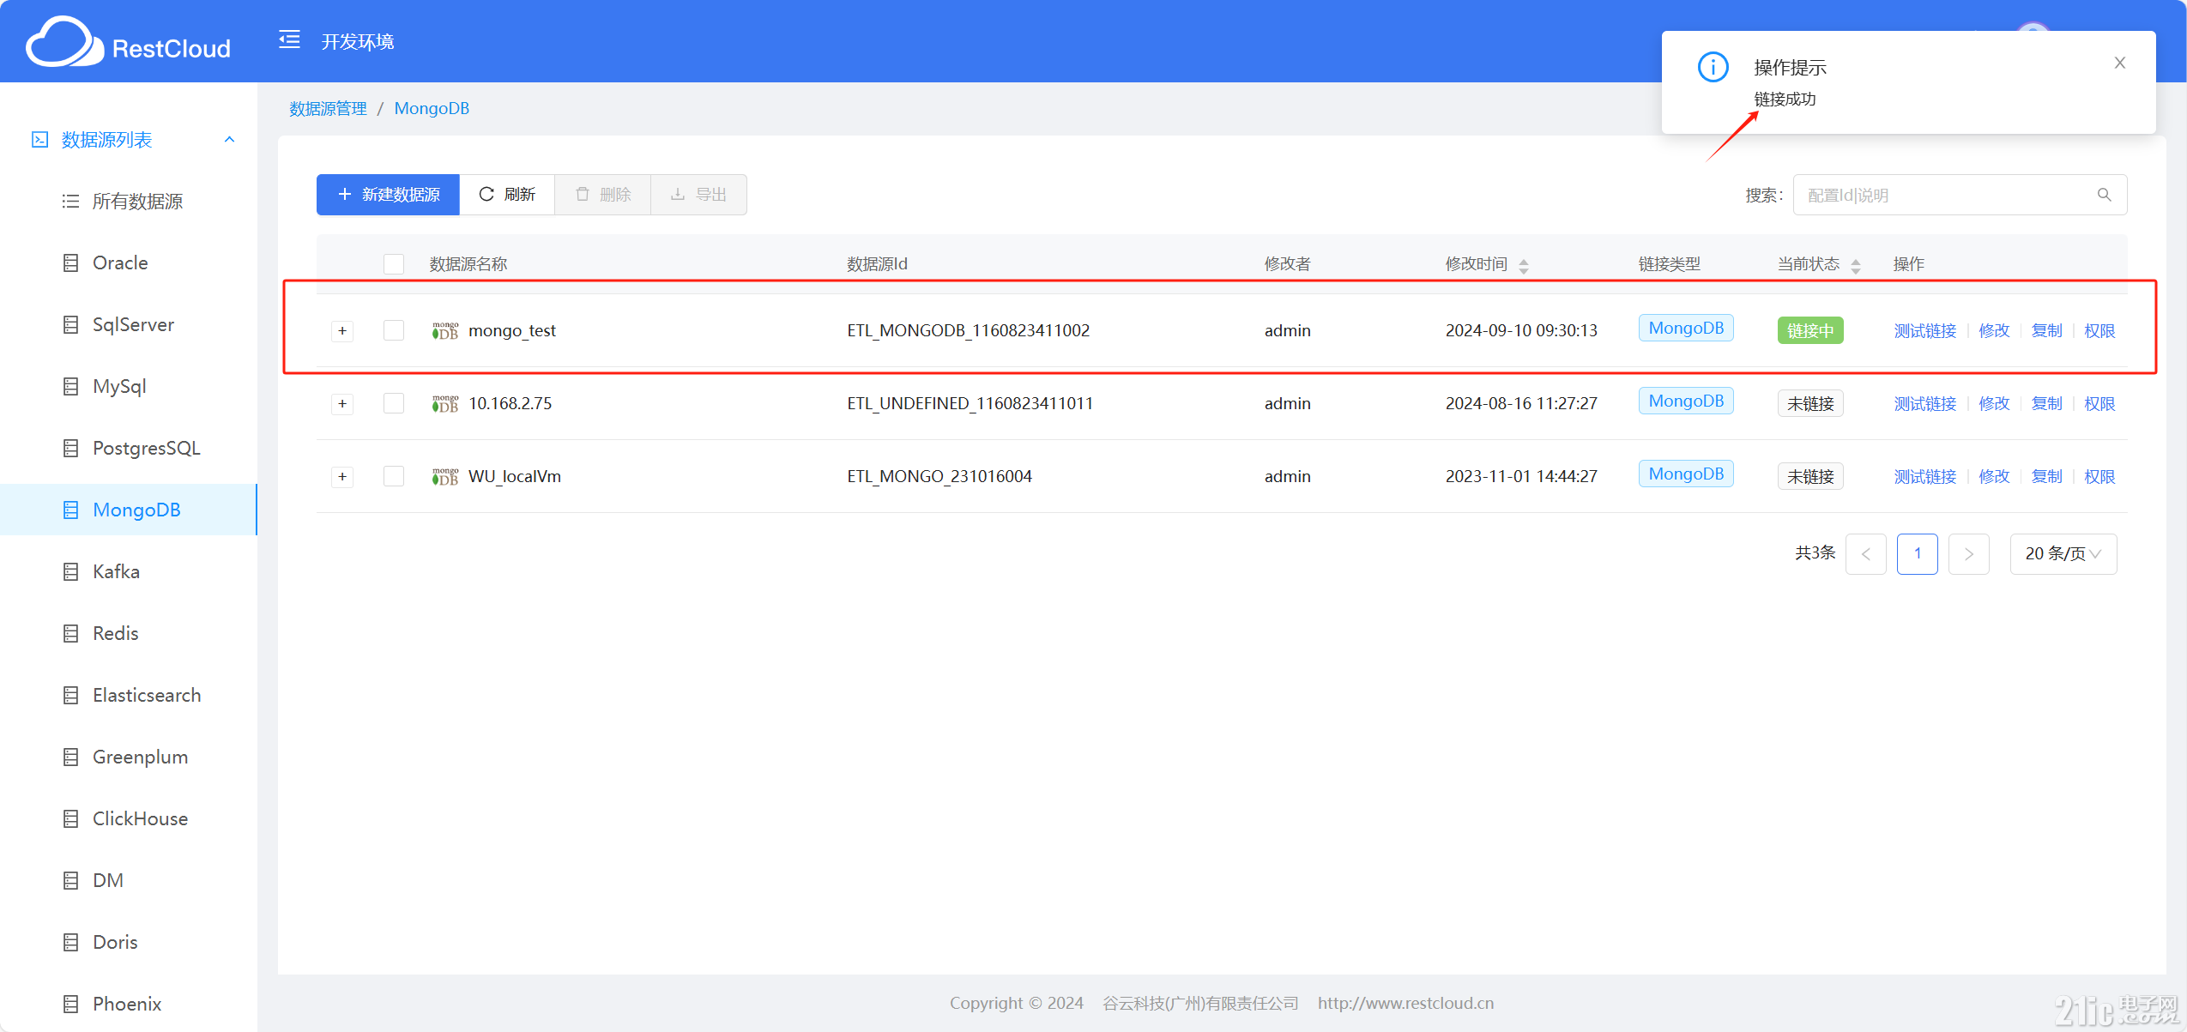Click the MongoDB leaf icon for mongo_test
Image resolution: width=2187 pixels, height=1032 pixels.
point(444,330)
